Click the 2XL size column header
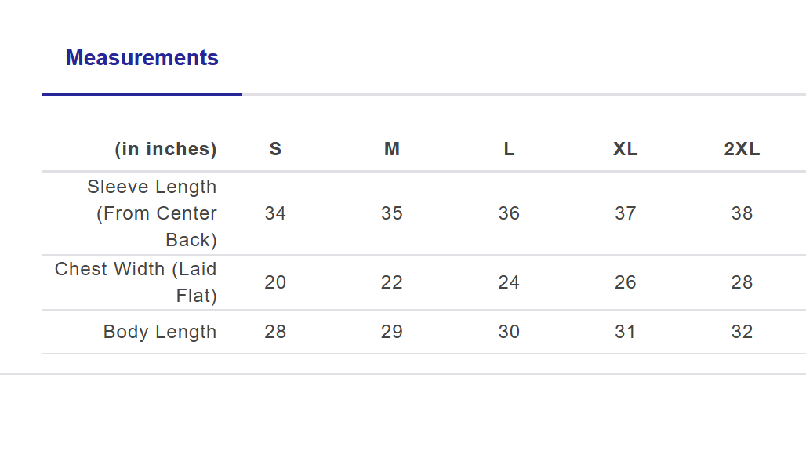806x458 pixels. point(742,149)
